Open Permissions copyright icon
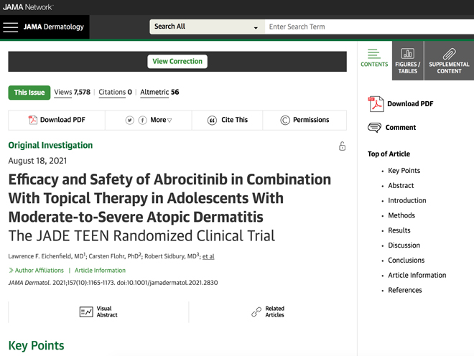Image resolution: width=474 pixels, height=356 pixels. 285,121
